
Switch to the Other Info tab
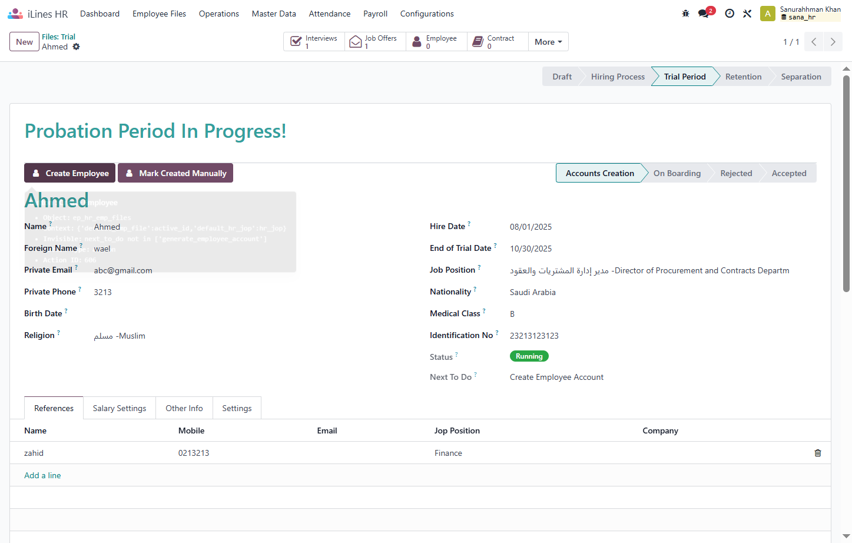tap(184, 408)
